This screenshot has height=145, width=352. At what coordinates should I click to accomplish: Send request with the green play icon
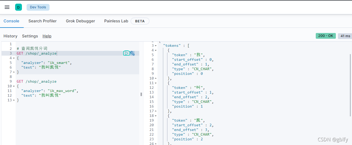tap(126, 53)
